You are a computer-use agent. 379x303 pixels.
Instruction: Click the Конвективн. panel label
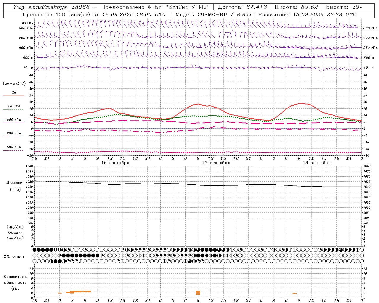click(x=15, y=277)
